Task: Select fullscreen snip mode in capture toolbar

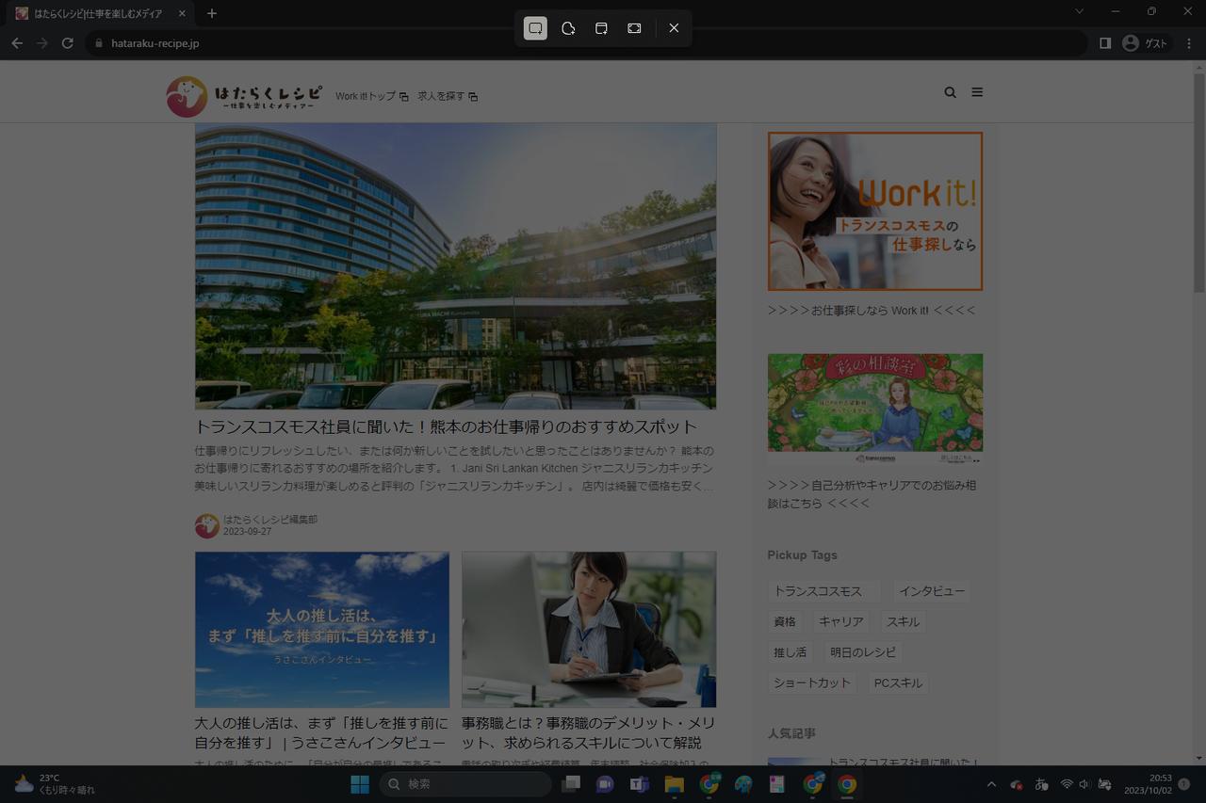Action: [x=634, y=28]
